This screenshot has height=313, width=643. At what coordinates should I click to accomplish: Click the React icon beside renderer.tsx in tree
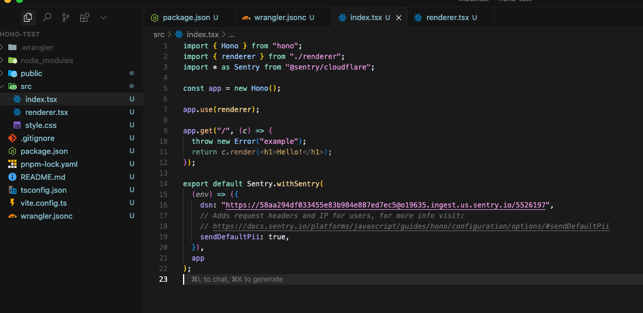17,112
